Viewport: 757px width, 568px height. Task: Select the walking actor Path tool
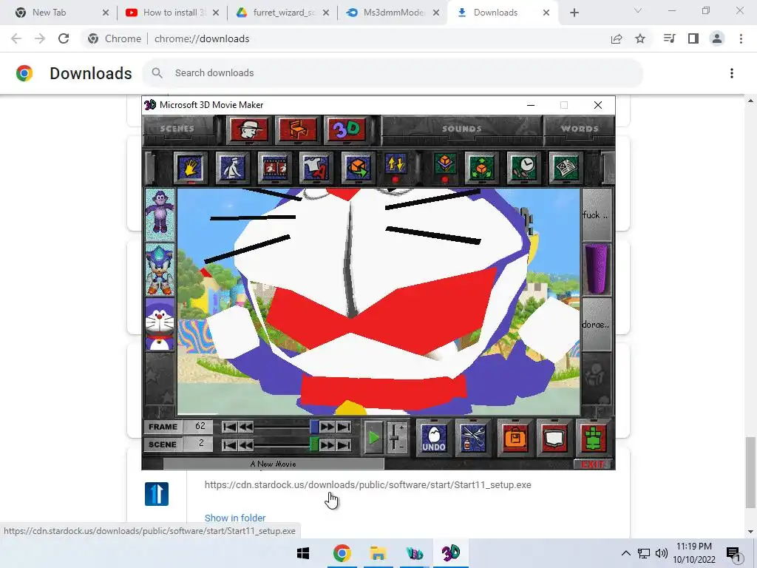pos(232,168)
